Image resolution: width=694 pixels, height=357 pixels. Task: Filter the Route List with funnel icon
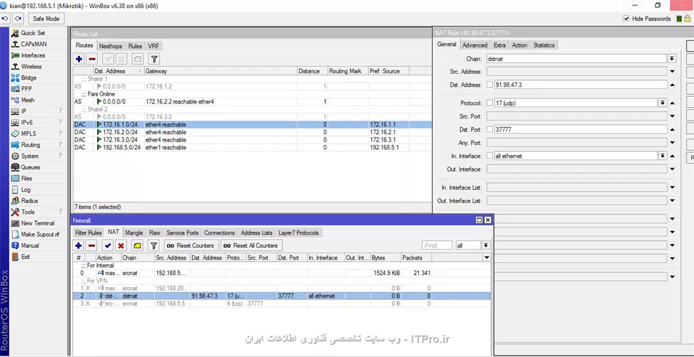tap(154, 58)
